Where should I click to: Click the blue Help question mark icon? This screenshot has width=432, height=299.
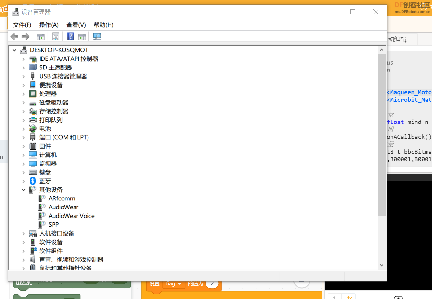pos(70,37)
